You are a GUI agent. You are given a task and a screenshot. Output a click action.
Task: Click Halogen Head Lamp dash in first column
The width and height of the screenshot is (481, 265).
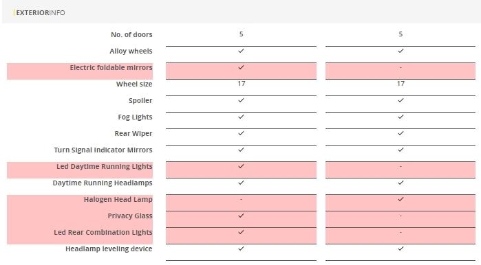[241, 199]
